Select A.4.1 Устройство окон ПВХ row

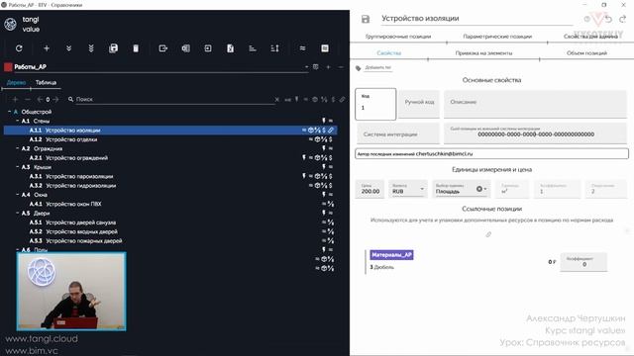click(170, 204)
